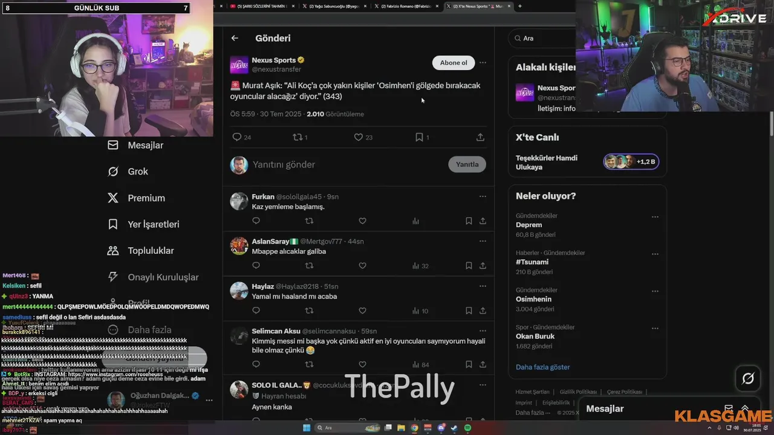Click the Yanıtla reply button
This screenshot has width=774, height=435.
pyautogui.click(x=467, y=164)
